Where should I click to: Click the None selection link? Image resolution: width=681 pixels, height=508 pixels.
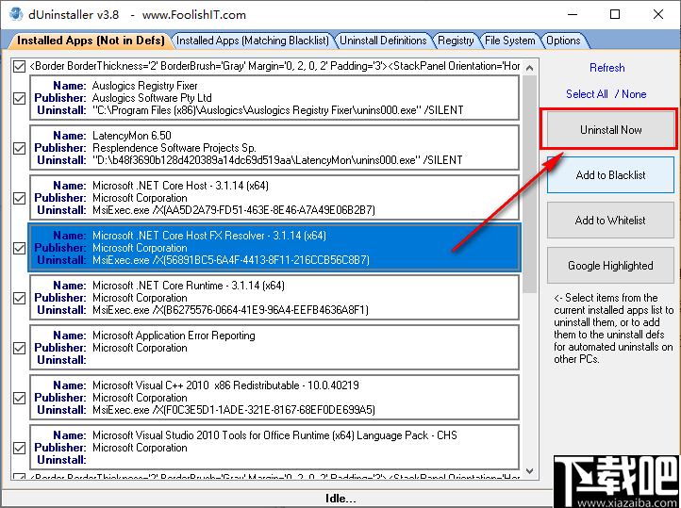click(x=634, y=94)
